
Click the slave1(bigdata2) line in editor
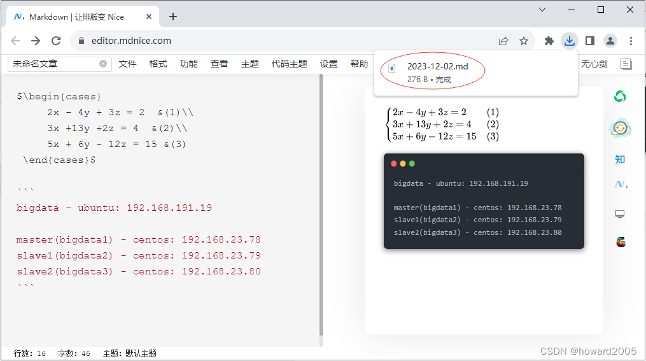[139, 255]
